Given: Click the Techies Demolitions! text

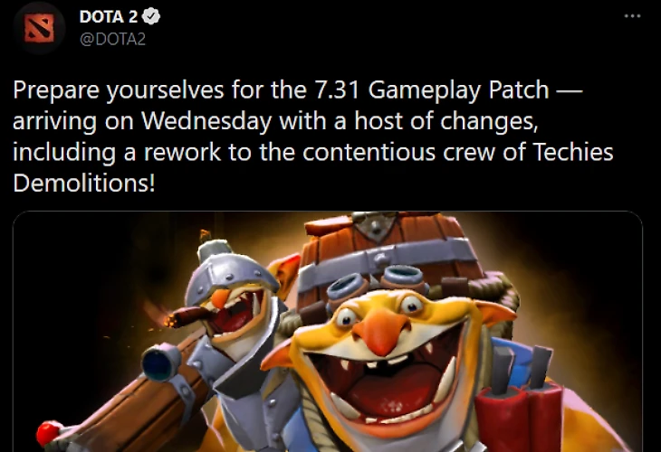Looking at the screenshot, I should [312, 167].
